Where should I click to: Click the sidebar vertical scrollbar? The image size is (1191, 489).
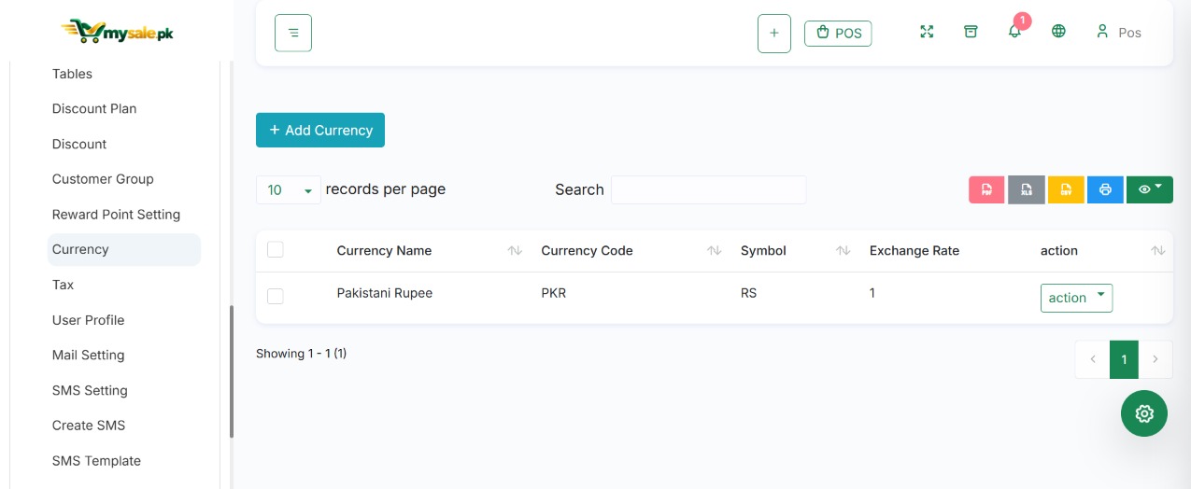(x=232, y=371)
